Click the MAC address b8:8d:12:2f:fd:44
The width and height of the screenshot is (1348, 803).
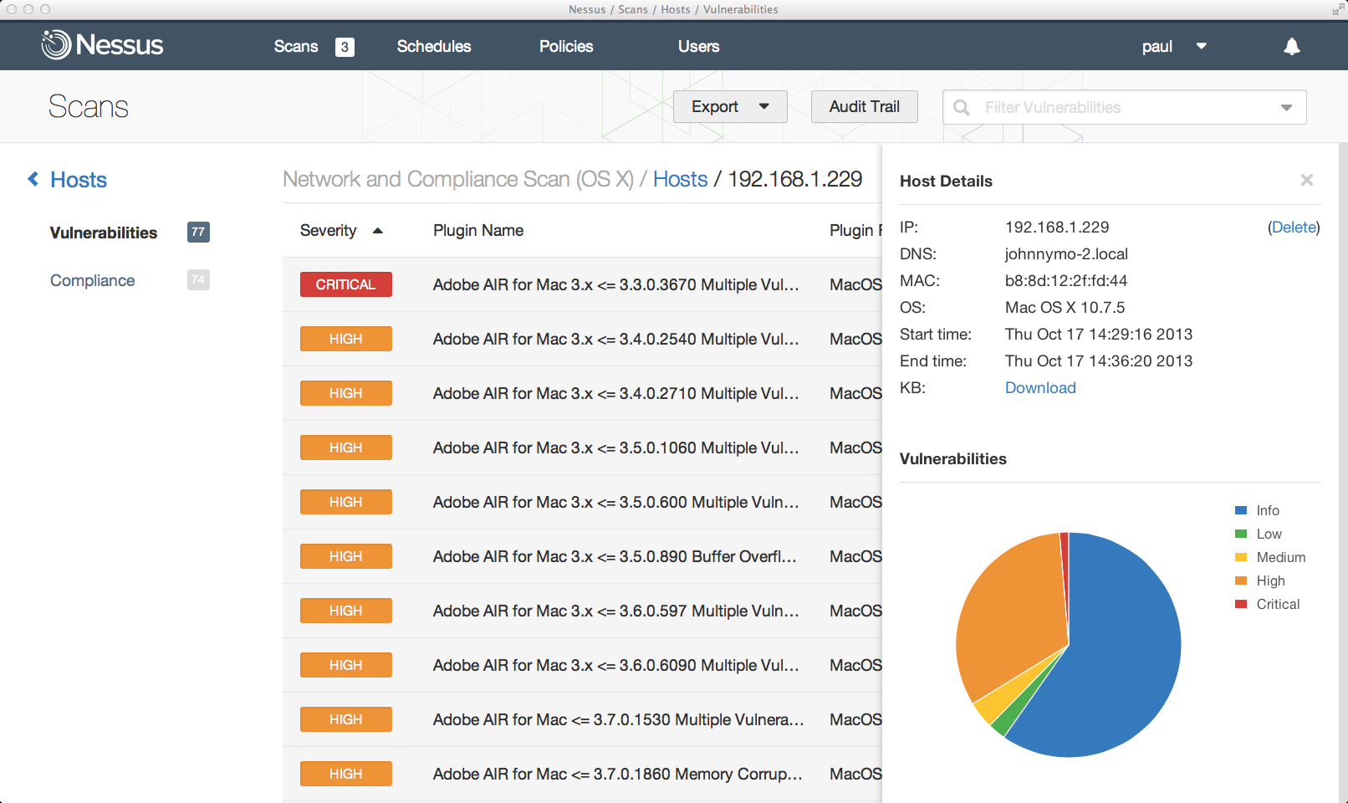[x=1066, y=281]
